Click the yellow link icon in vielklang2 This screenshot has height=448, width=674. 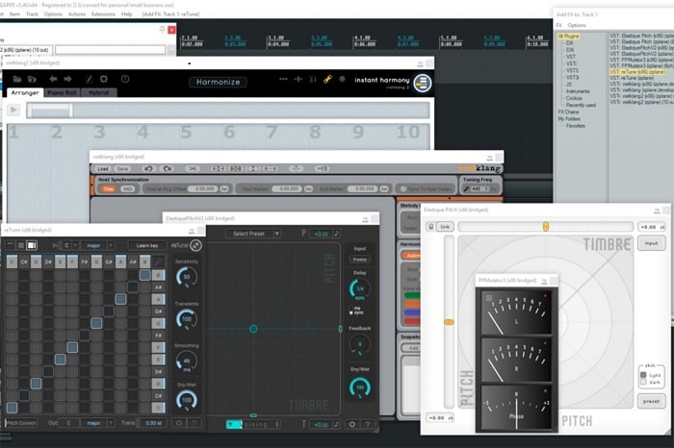pos(327,80)
